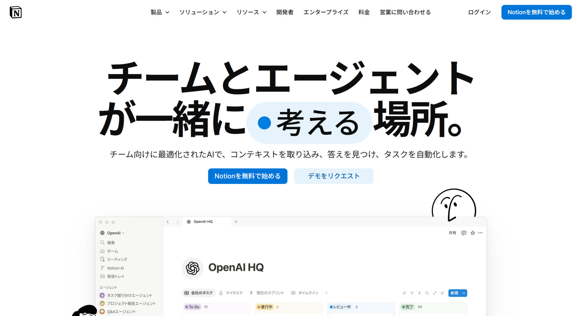Click the expand full-page icon

pos(435,293)
